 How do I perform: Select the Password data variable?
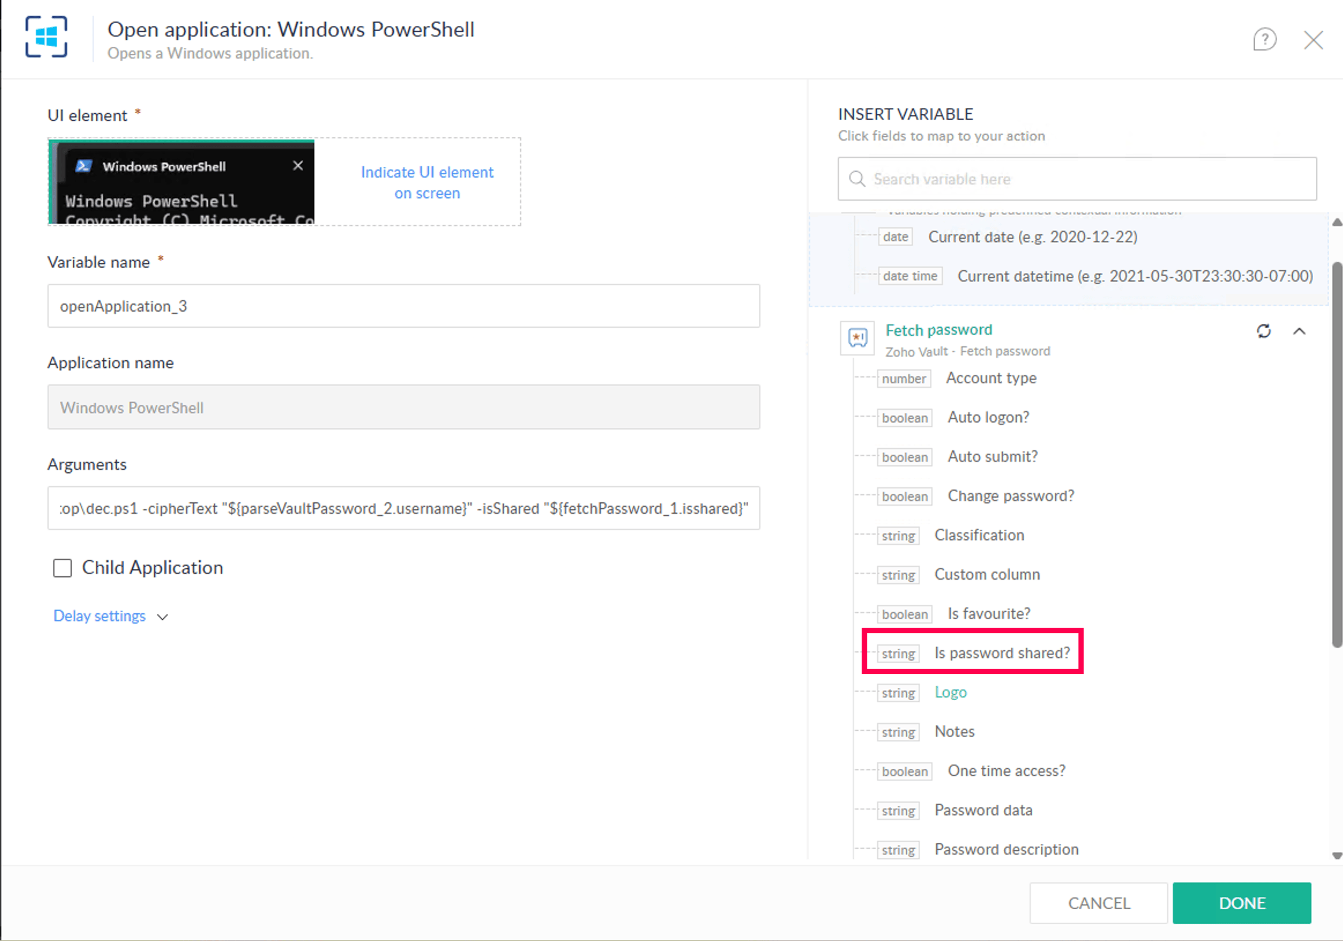(x=984, y=810)
